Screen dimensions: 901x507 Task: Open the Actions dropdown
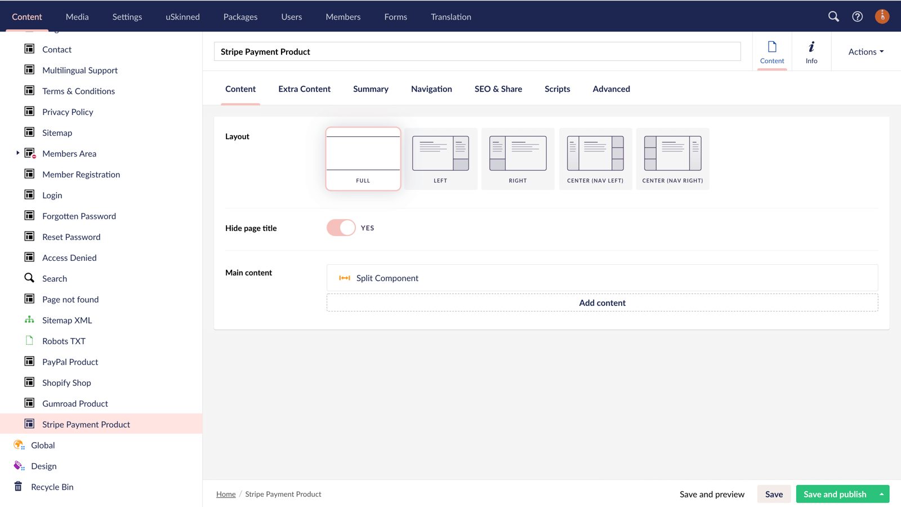[x=865, y=51]
